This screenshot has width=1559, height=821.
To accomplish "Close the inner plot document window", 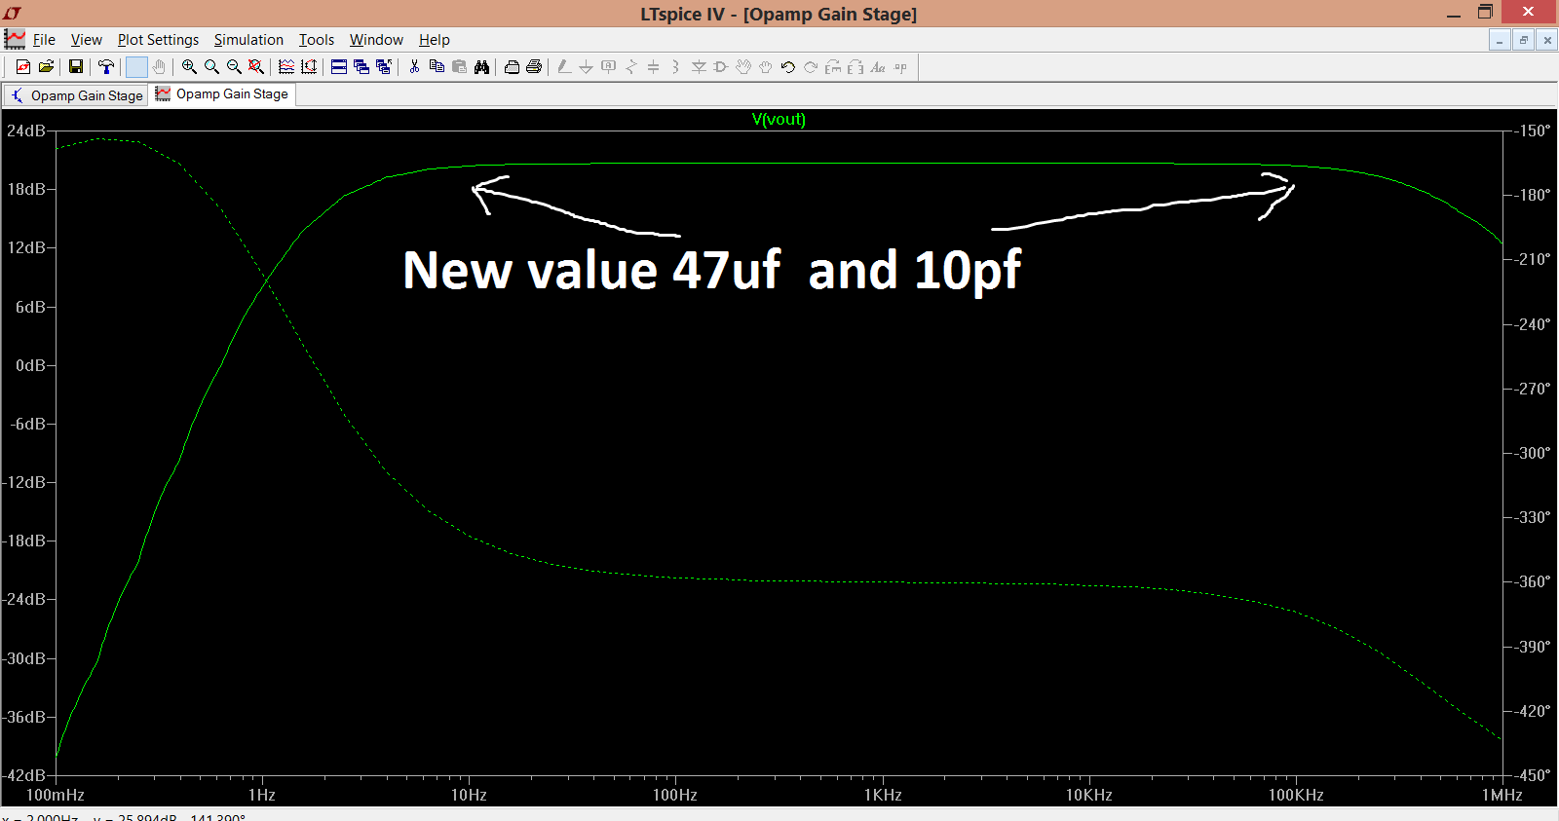I will point(1546,40).
